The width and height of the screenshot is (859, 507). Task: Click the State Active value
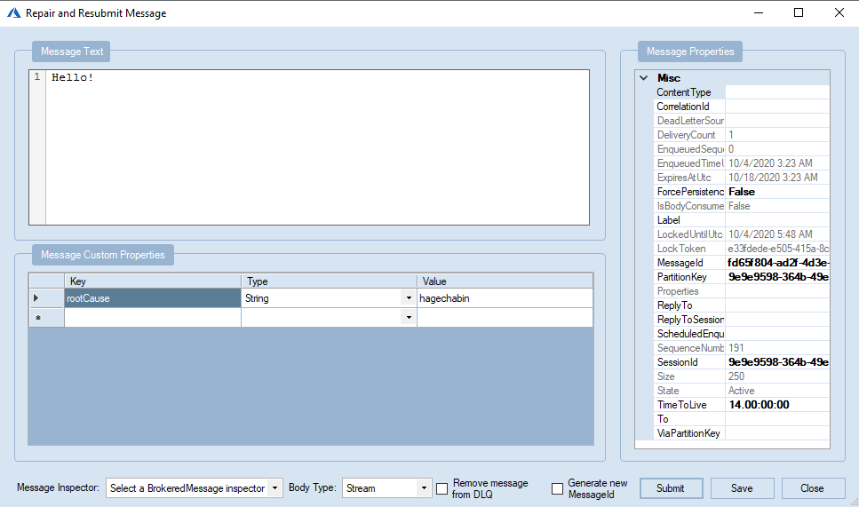(777, 391)
